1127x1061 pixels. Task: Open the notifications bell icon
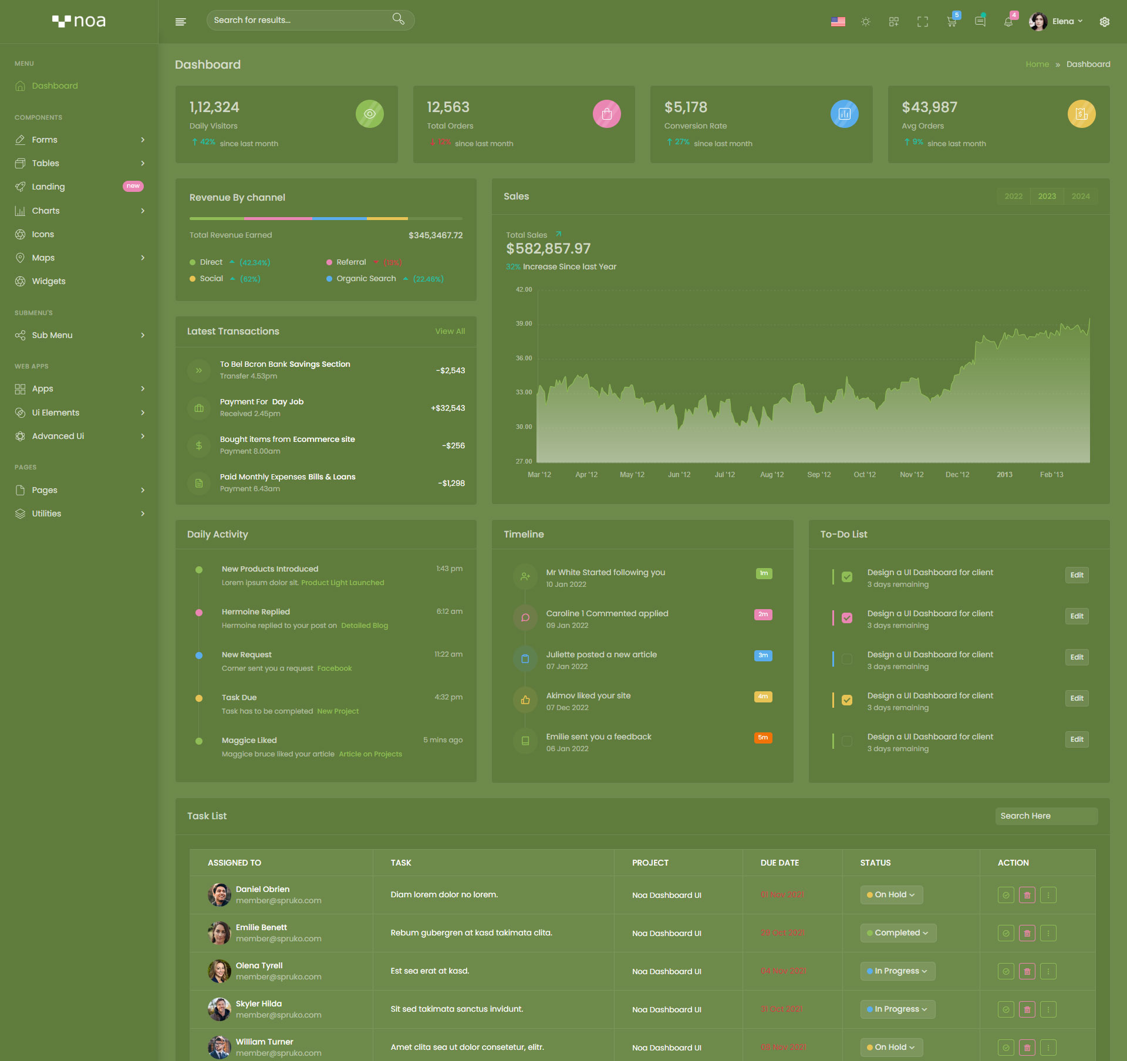coord(1008,22)
